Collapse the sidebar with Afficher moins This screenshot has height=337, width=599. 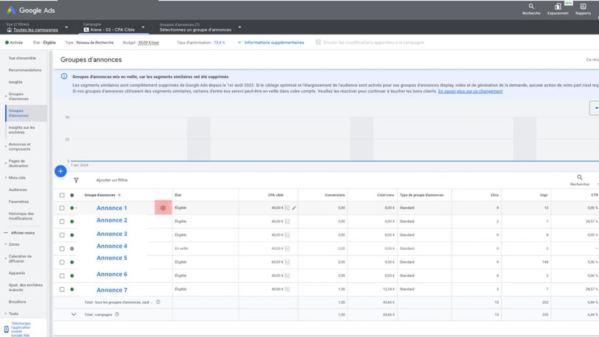tap(19, 233)
